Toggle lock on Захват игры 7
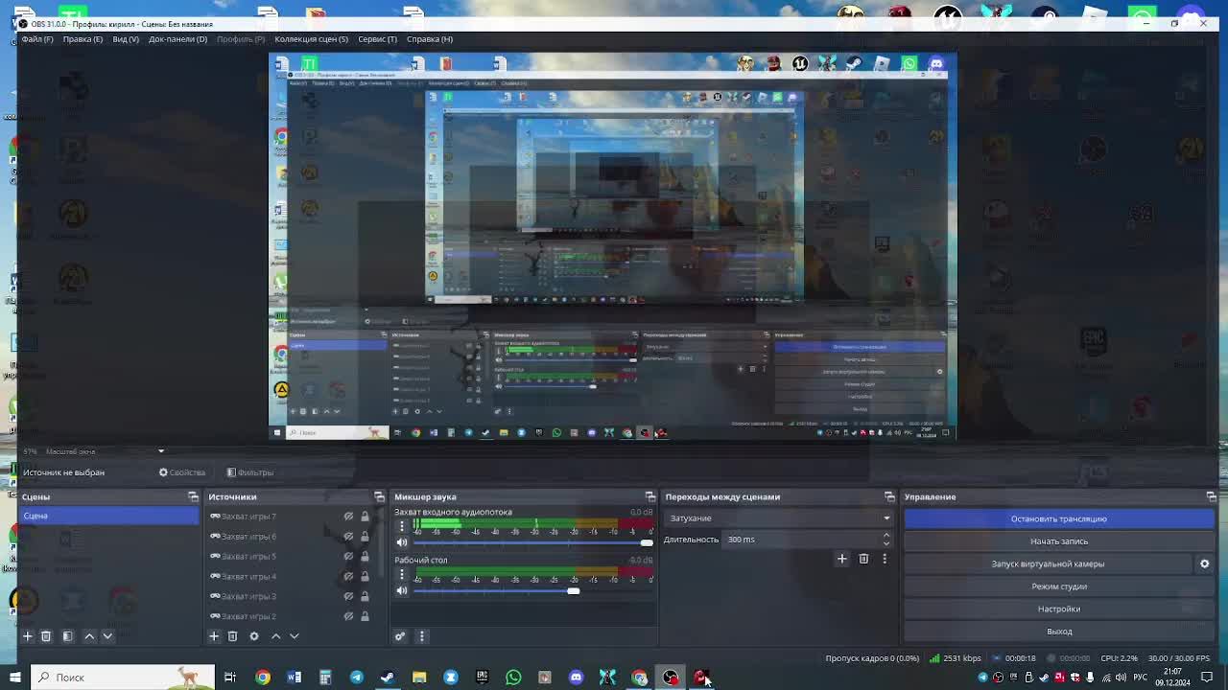 [365, 517]
